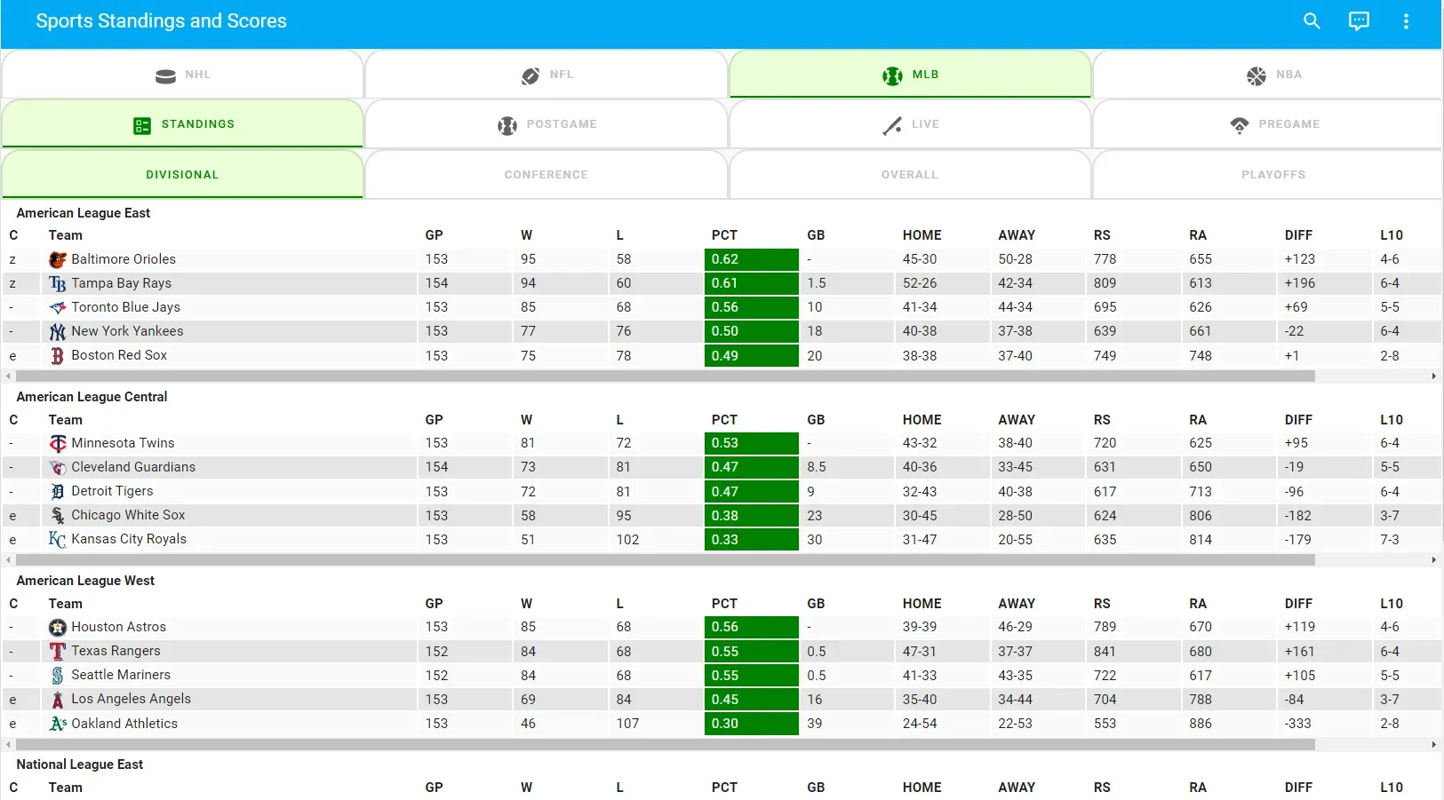This screenshot has height=800, width=1444.
Task: Switch to Overall standings view
Action: 910,175
